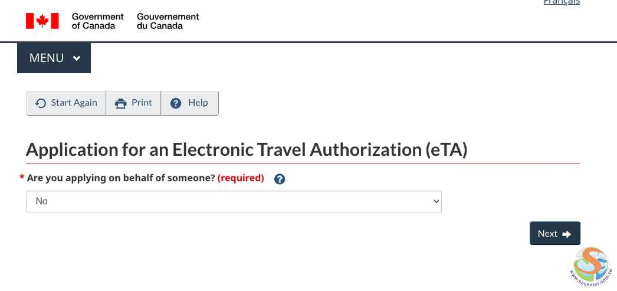Screen dimensions: 617x291
Task: Proceed with the Next text label
Action: (547, 234)
